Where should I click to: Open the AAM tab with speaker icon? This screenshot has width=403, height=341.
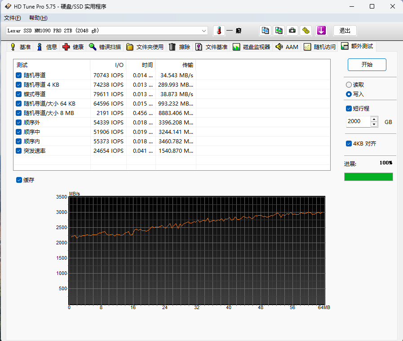pyautogui.click(x=287, y=47)
